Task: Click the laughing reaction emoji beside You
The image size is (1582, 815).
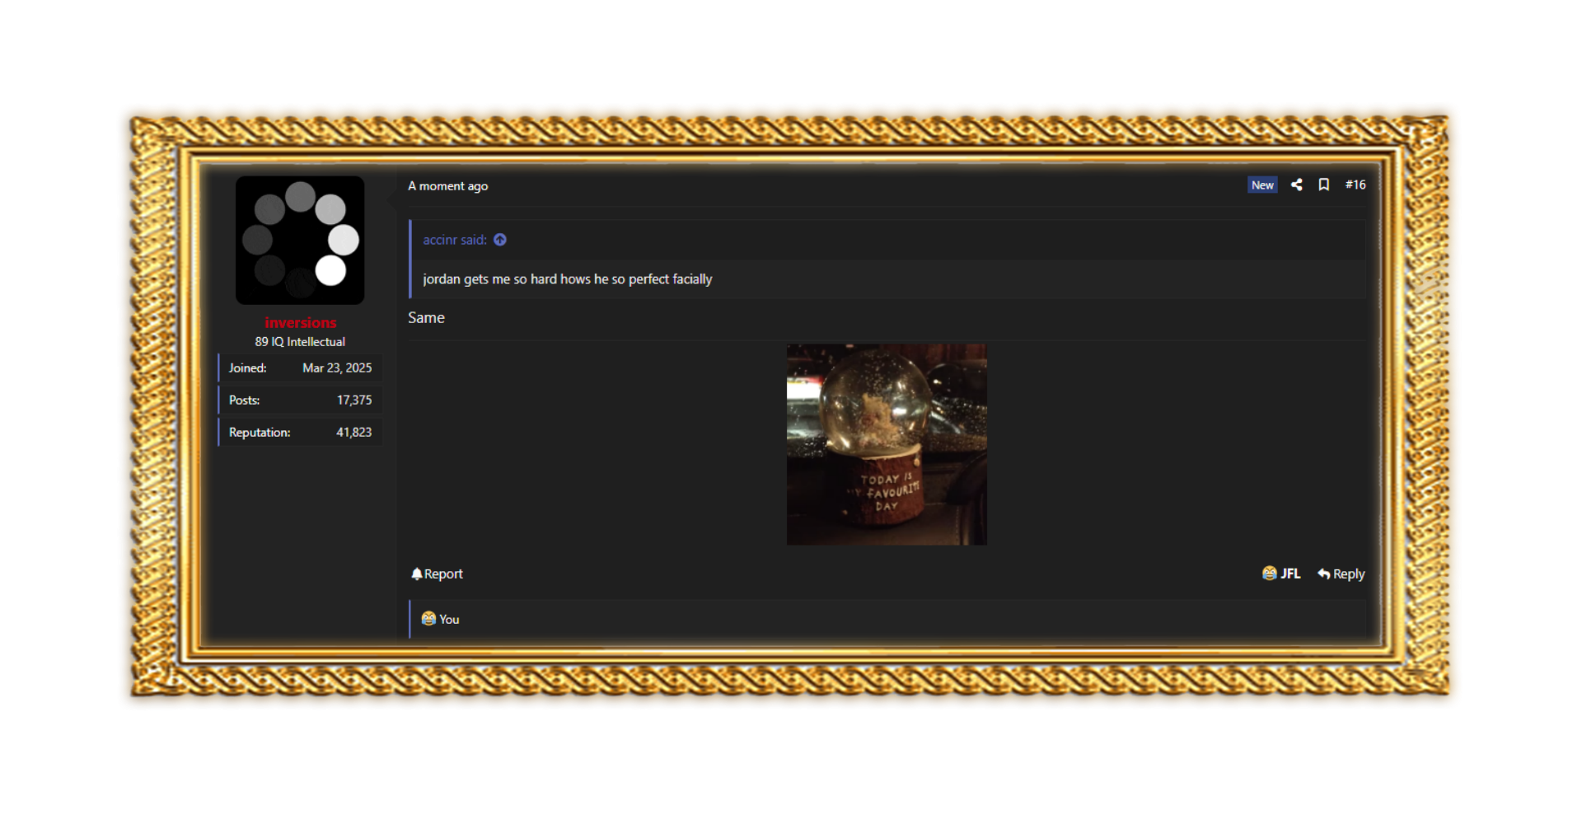Action: pyautogui.click(x=428, y=618)
